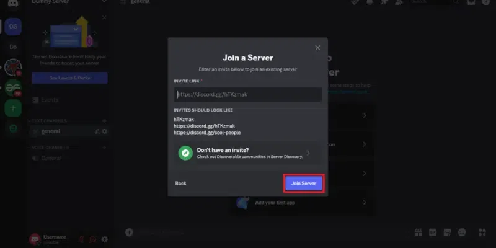Open the Discord home logo icon

(13, 3)
